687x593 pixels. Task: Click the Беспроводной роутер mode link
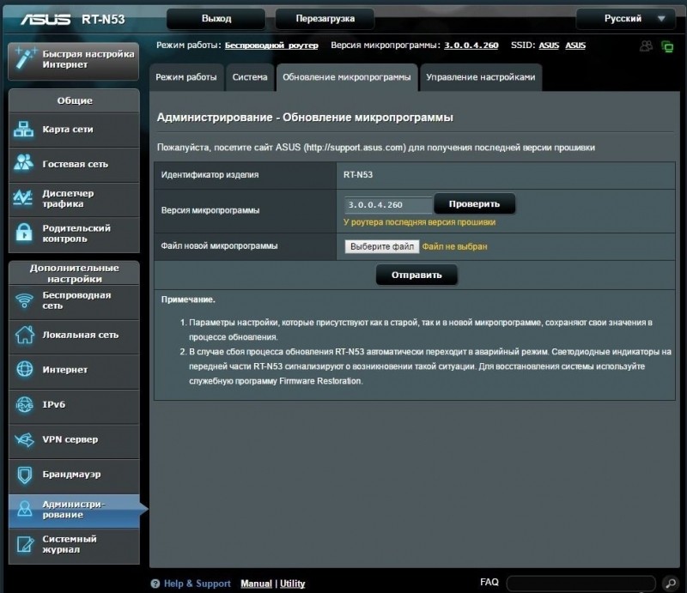click(271, 45)
